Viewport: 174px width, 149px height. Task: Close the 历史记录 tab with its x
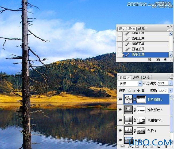[134, 29]
